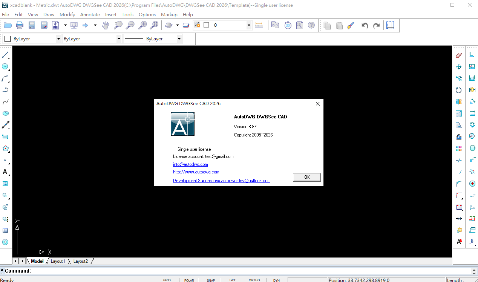Select the Circle draw tool
The width and height of the screenshot is (478, 282).
(5, 66)
